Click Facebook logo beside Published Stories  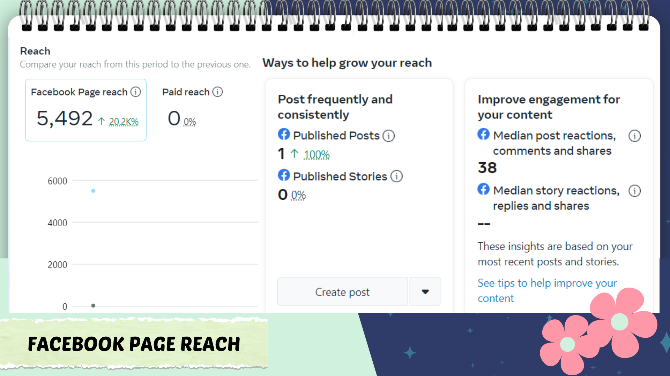pyautogui.click(x=284, y=175)
